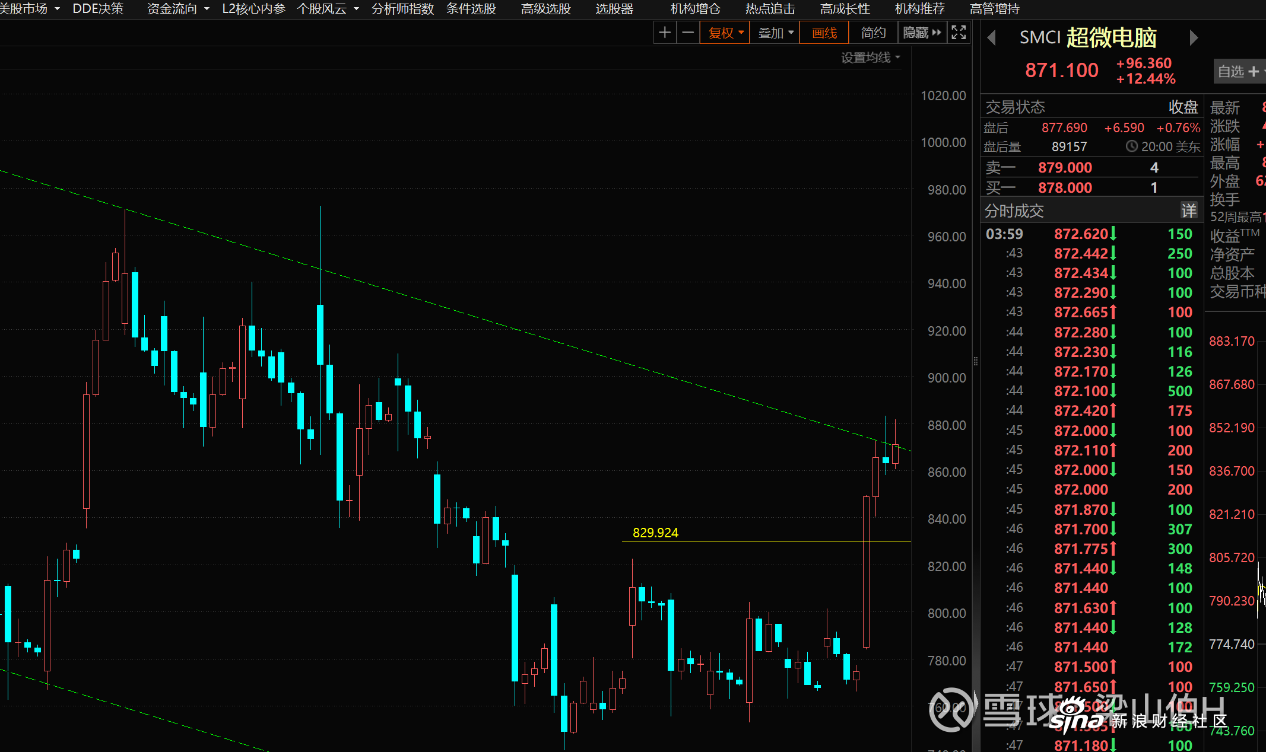Expand 个股风云 dropdown menu

[x=328, y=9]
